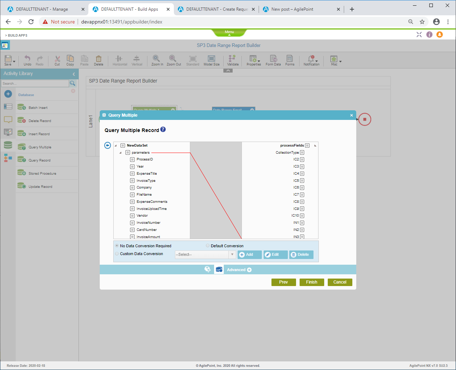Click the help icon beside Query Multiple Record
This screenshot has height=370, width=456.
pos(163,129)
